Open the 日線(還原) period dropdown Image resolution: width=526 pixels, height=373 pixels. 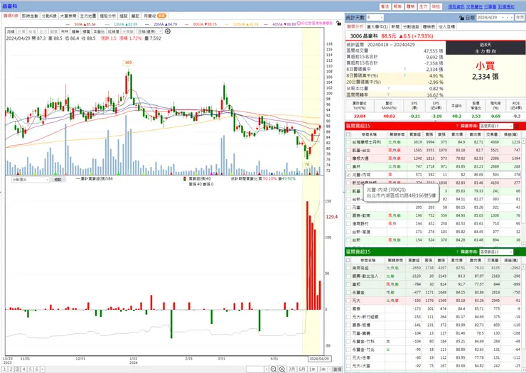click(x=149, y=31)
